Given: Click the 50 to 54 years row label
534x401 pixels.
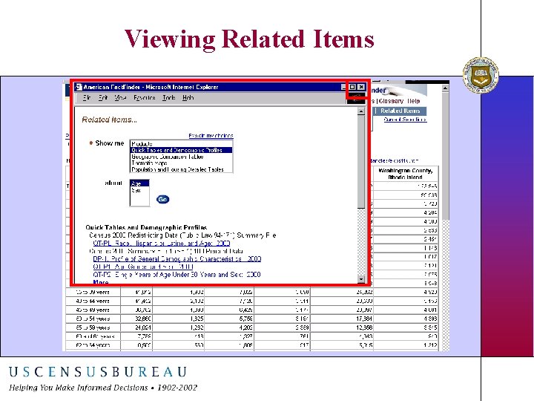Looking at the screenshot, I should 93,319.
